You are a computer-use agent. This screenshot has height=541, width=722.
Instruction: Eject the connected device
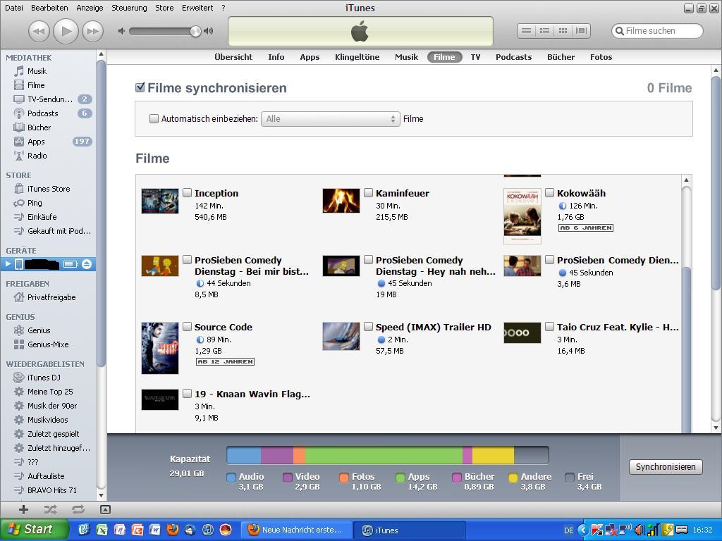[x=87, y=264]
